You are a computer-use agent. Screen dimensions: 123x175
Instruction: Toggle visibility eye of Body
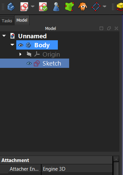point(21,45)
